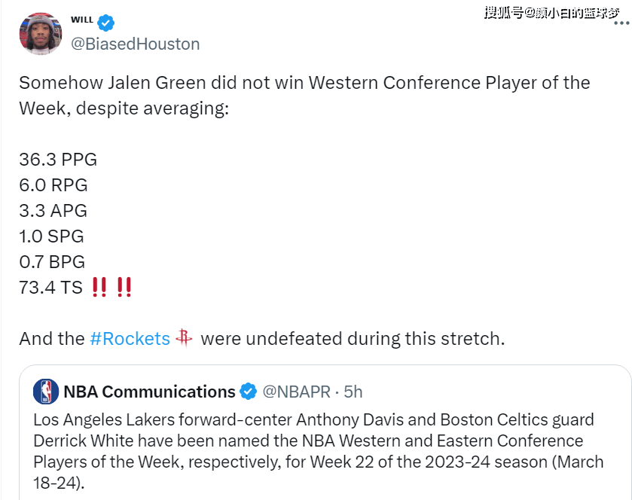
Task: Click verified badge next to NBA Communications
Action: (x=248, y=392)
